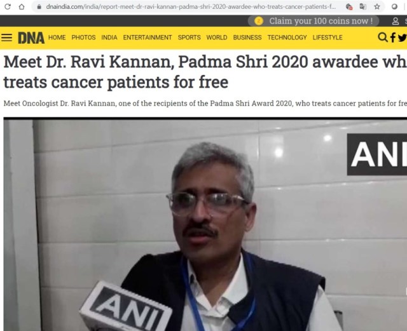Navigate to the SPORTS section
Viewport: 407px width, 331px height.
coord(190,37)
